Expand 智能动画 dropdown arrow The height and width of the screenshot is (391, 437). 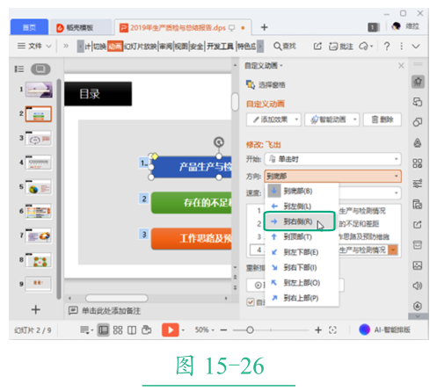tap(354, 119)
